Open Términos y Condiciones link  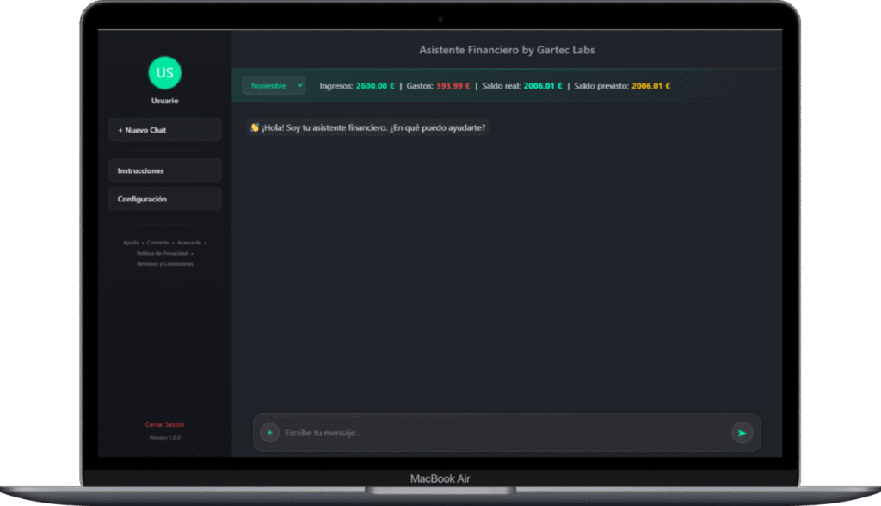(164, 264)
